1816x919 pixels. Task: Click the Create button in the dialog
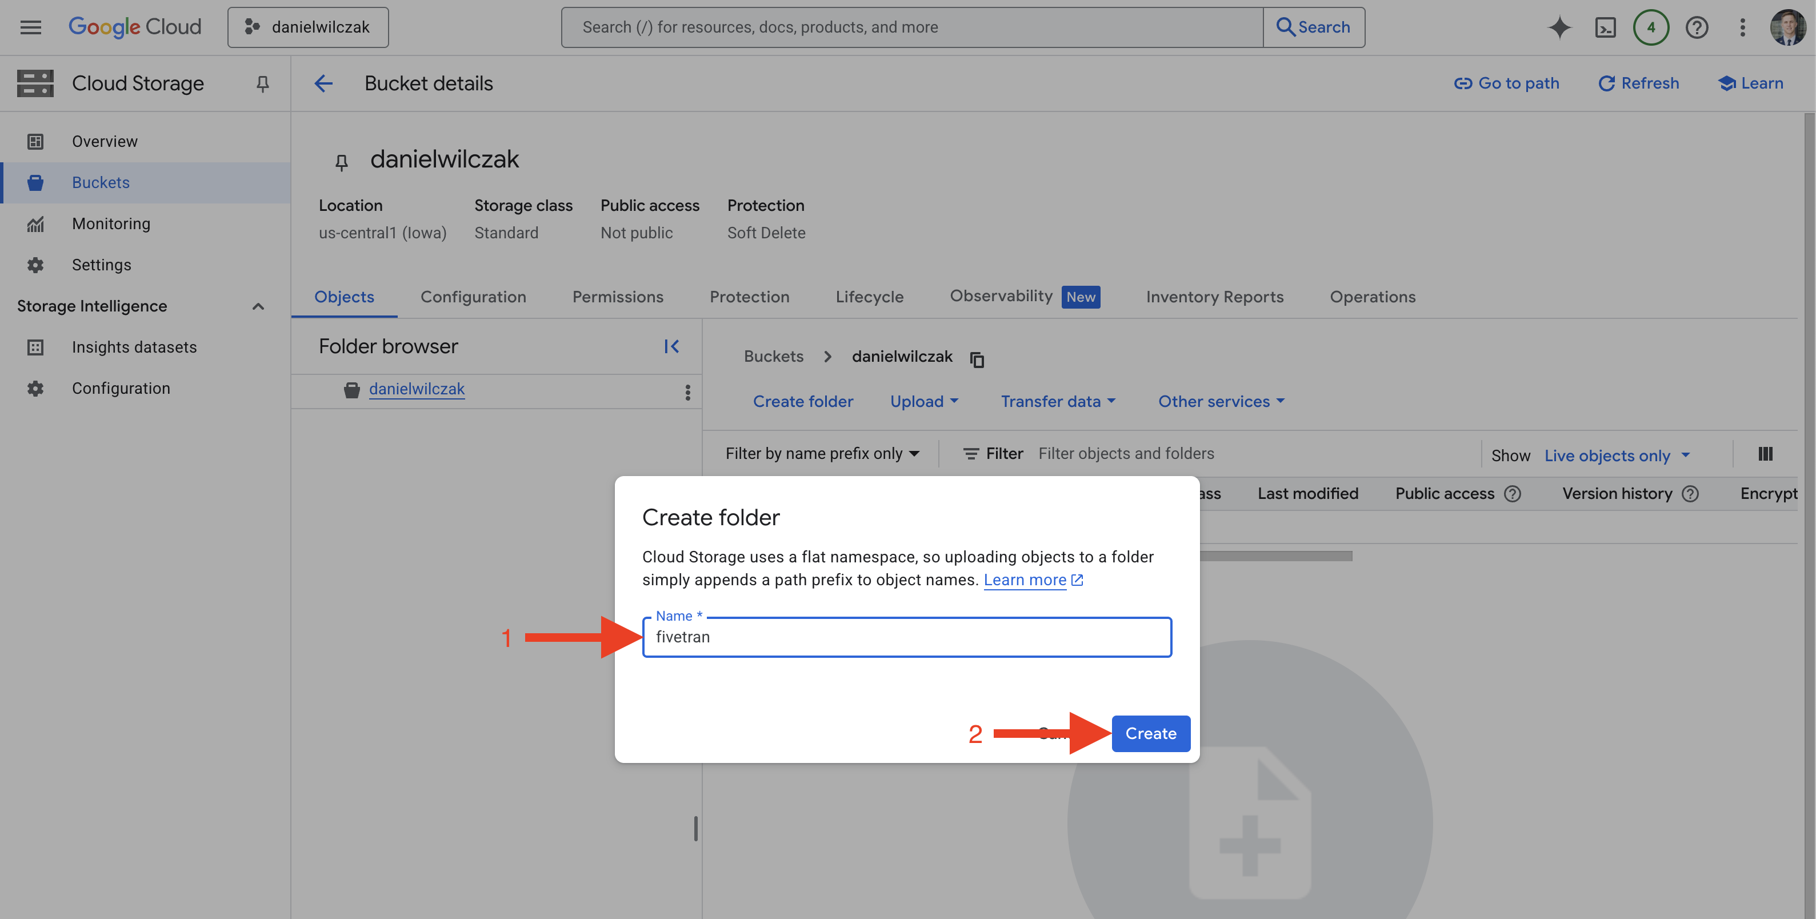(1150, 733)
